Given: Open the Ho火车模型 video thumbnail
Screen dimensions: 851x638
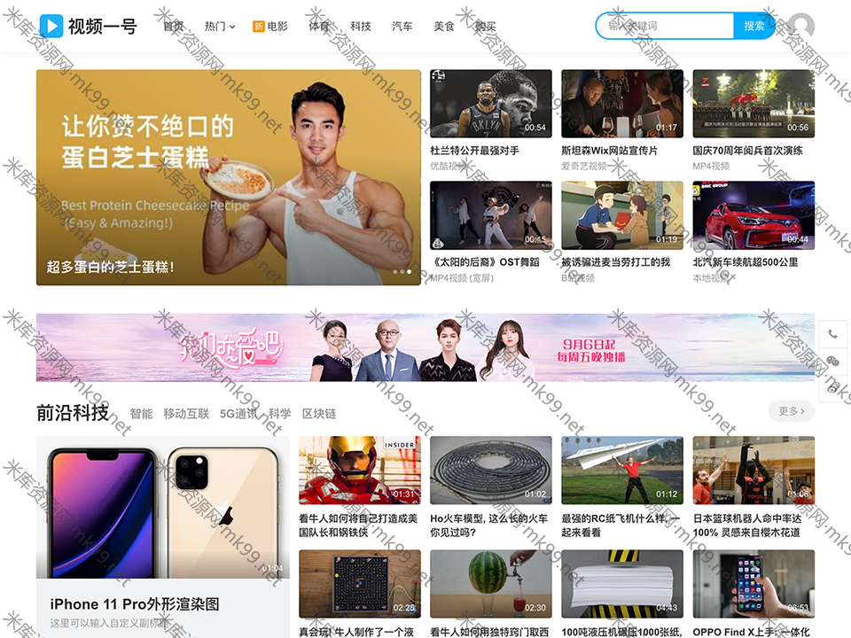Looking at the screenshot, I should coord(490,471).
